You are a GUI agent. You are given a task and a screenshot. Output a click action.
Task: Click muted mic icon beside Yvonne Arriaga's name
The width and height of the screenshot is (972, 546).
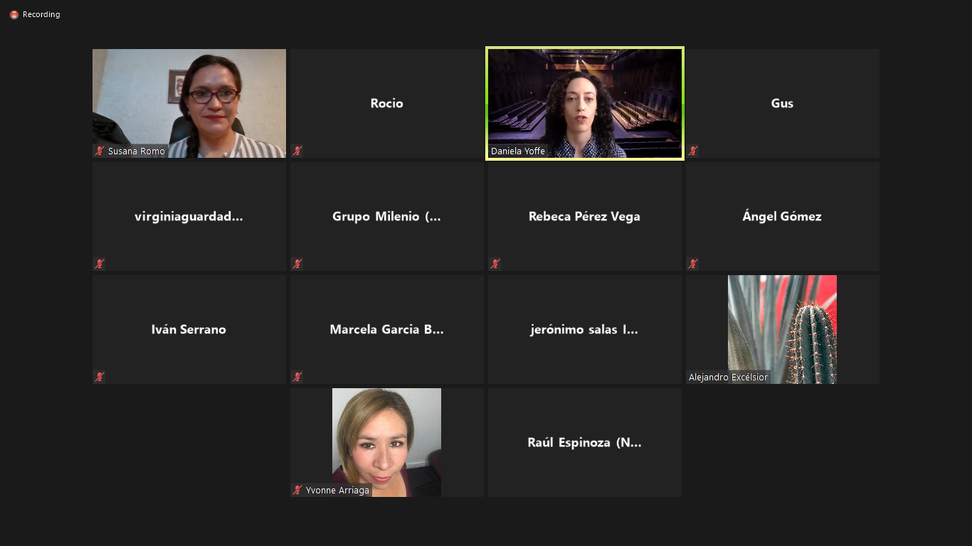tap(298, 490)
